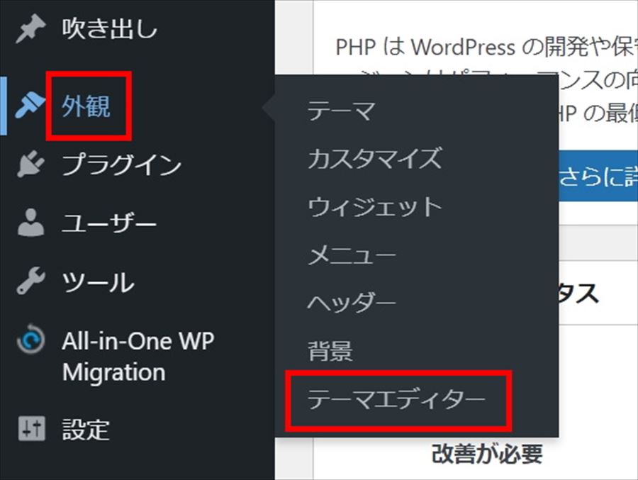Select カスタマイズ from the submenu
The image size is (638, 480).
(x=374, y=159)
